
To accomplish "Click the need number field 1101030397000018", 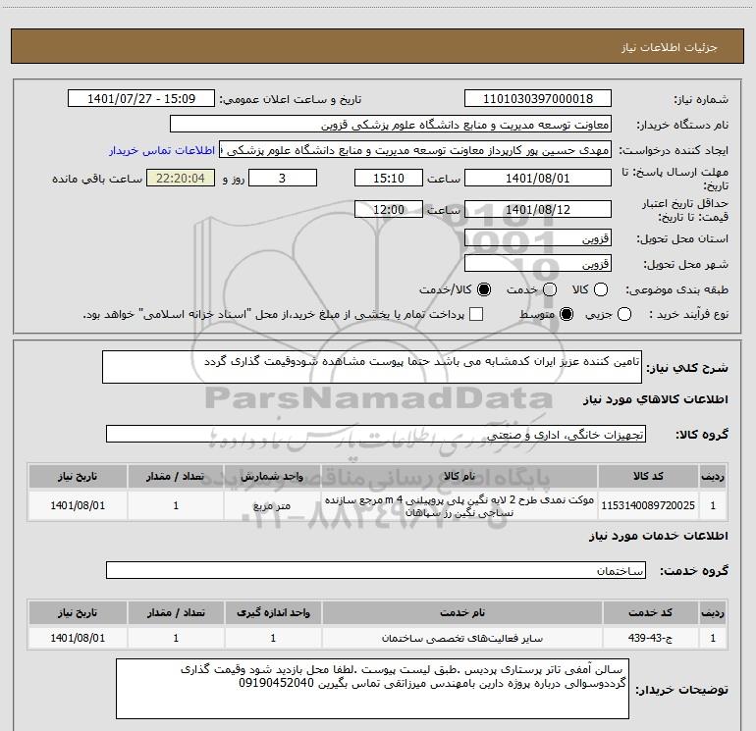I will (538, 99).
